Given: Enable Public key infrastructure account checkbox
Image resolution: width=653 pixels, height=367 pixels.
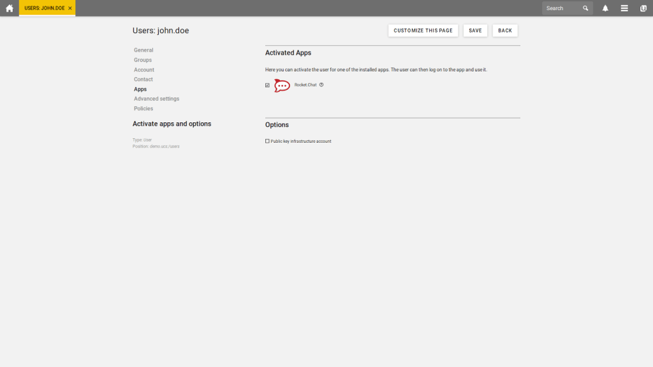Looking at the screenshot, I should 267,141.
